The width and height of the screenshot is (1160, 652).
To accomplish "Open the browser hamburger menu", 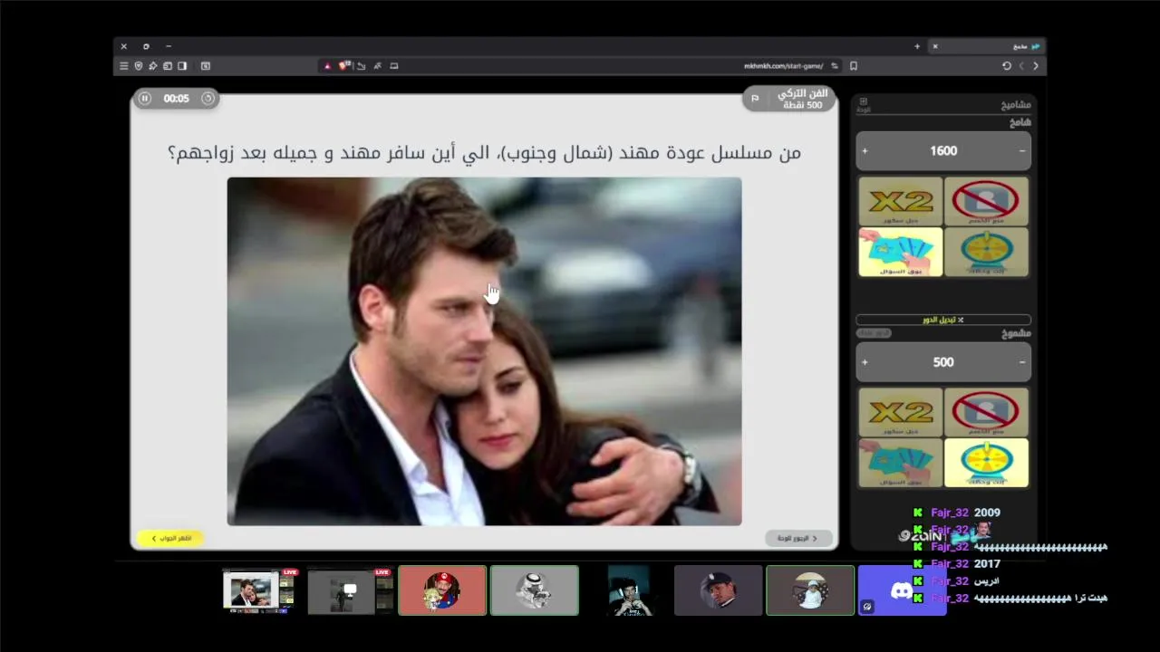I will (x=124, y=66).
